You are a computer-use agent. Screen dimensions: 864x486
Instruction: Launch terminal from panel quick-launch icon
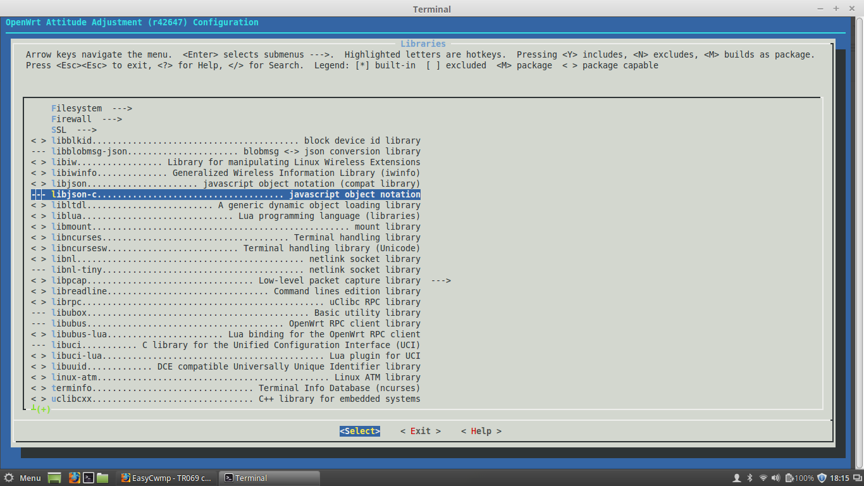pos(89,478)
